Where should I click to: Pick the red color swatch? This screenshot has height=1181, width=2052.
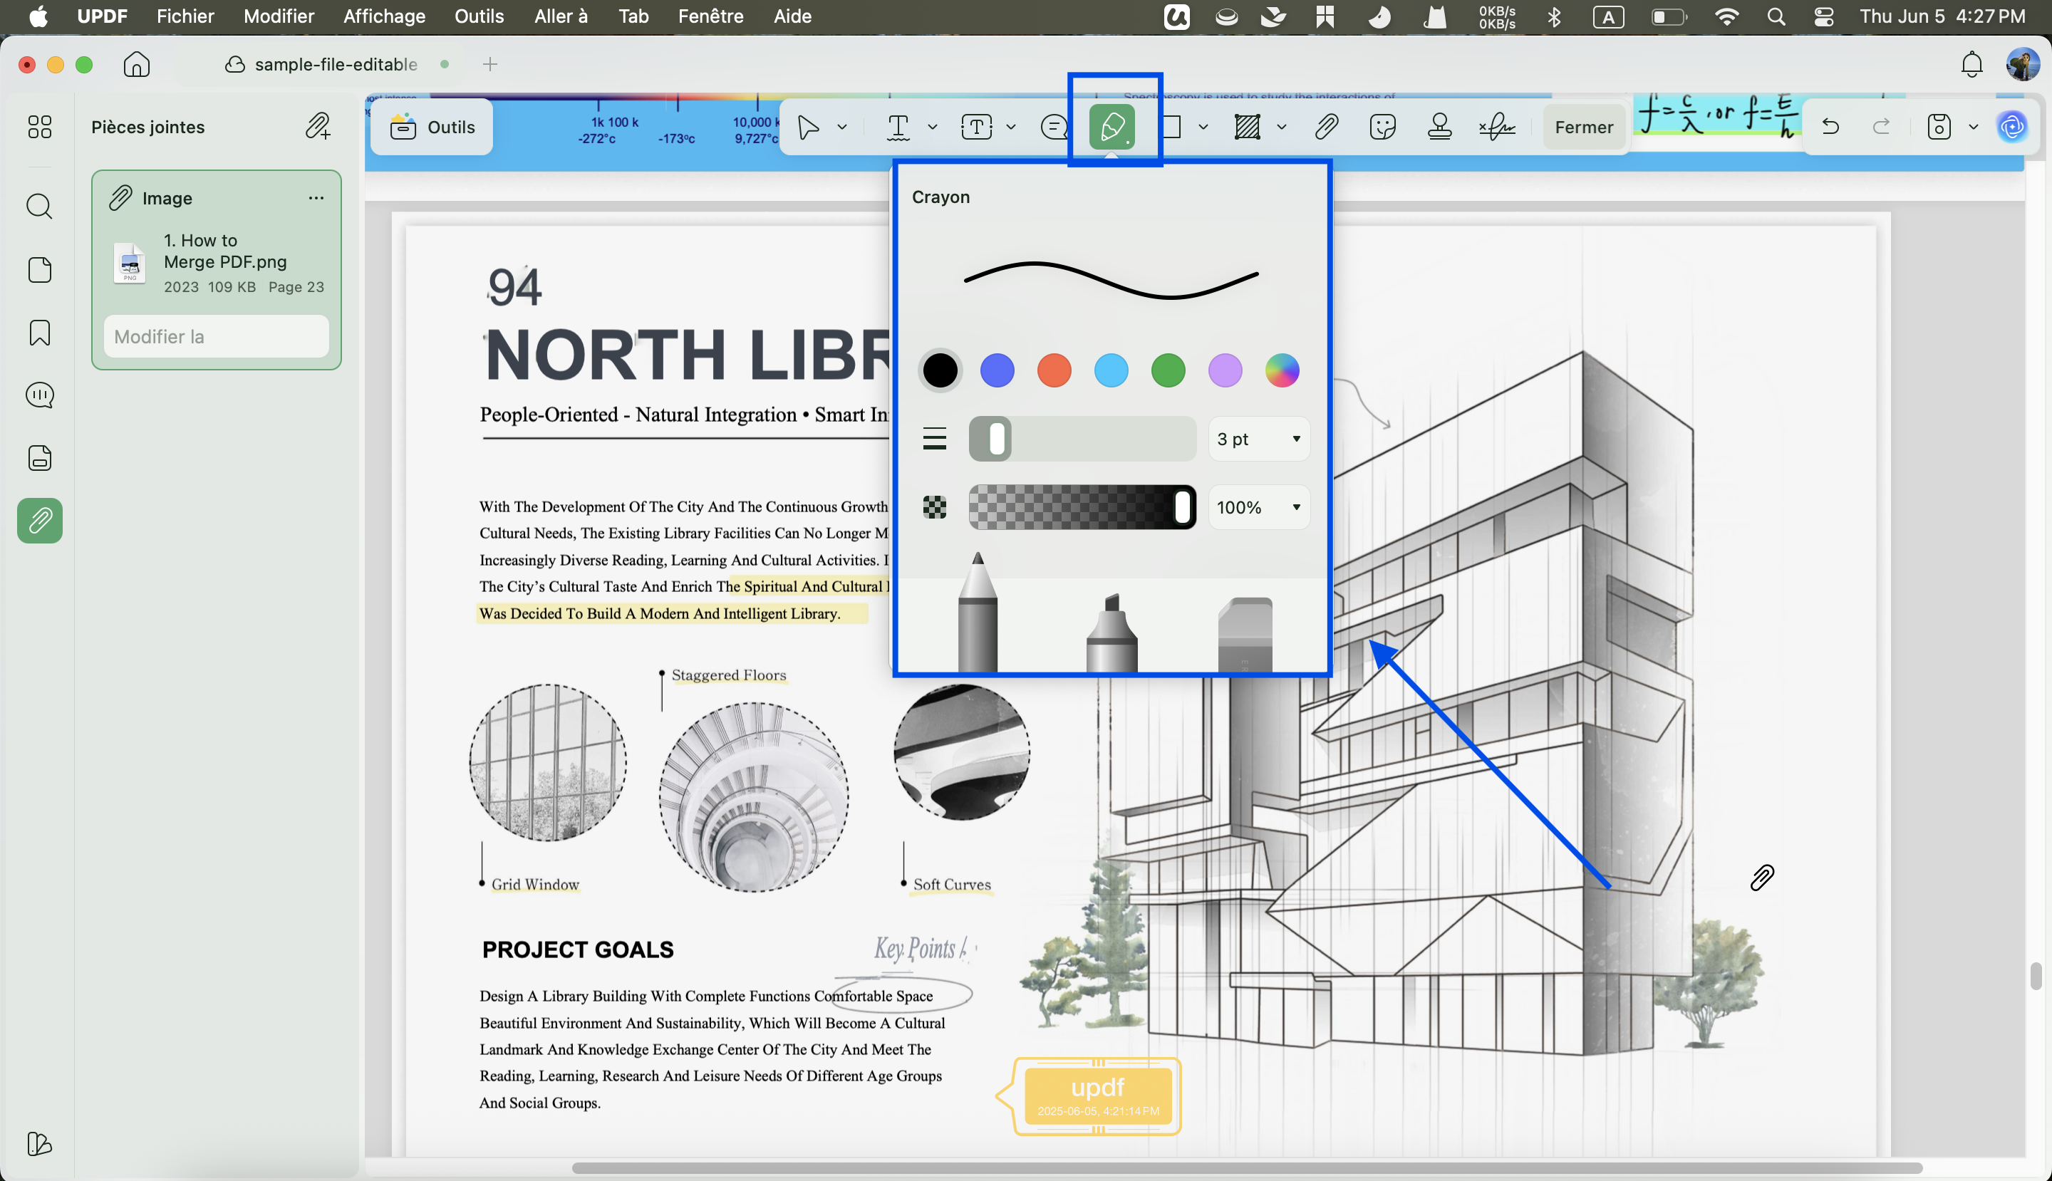(x=1054, y=370)
